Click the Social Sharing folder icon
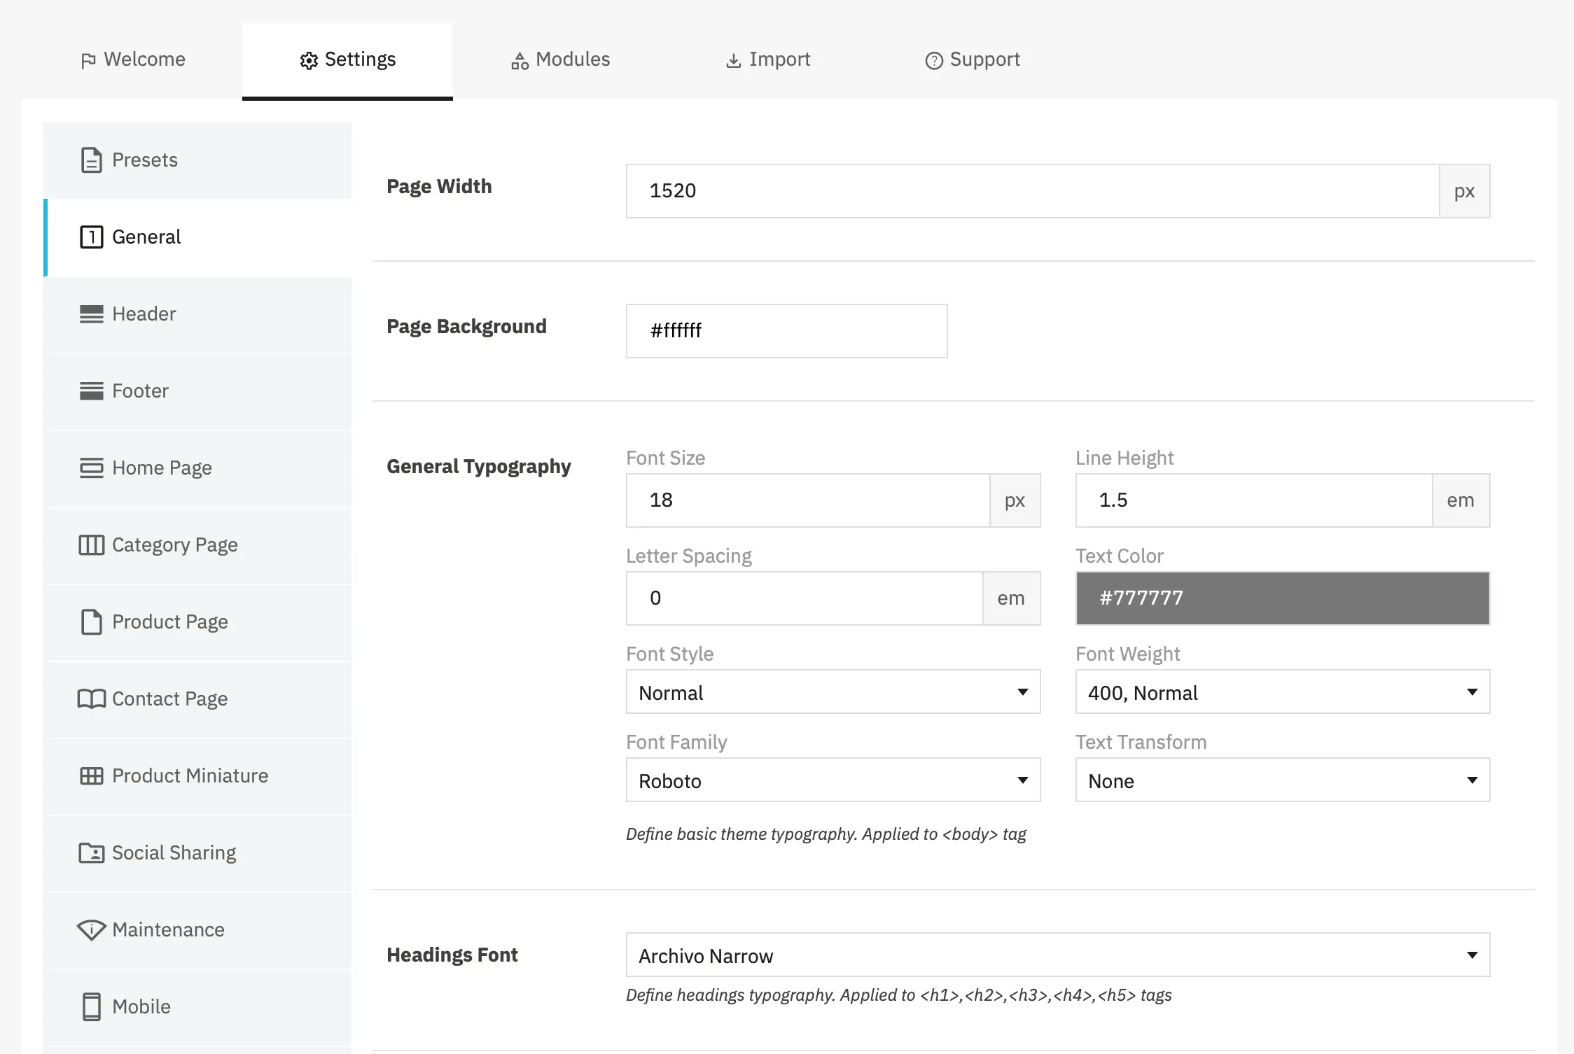Viewport: 1574px width, 1054px height. tap(92, 853)
